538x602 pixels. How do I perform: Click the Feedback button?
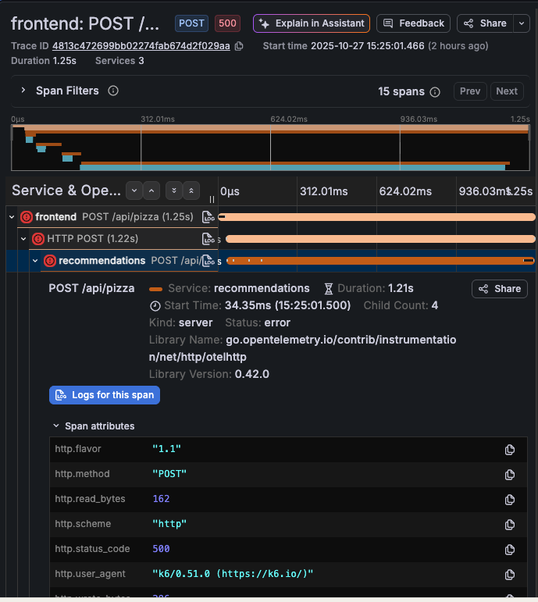coord(414,23)
